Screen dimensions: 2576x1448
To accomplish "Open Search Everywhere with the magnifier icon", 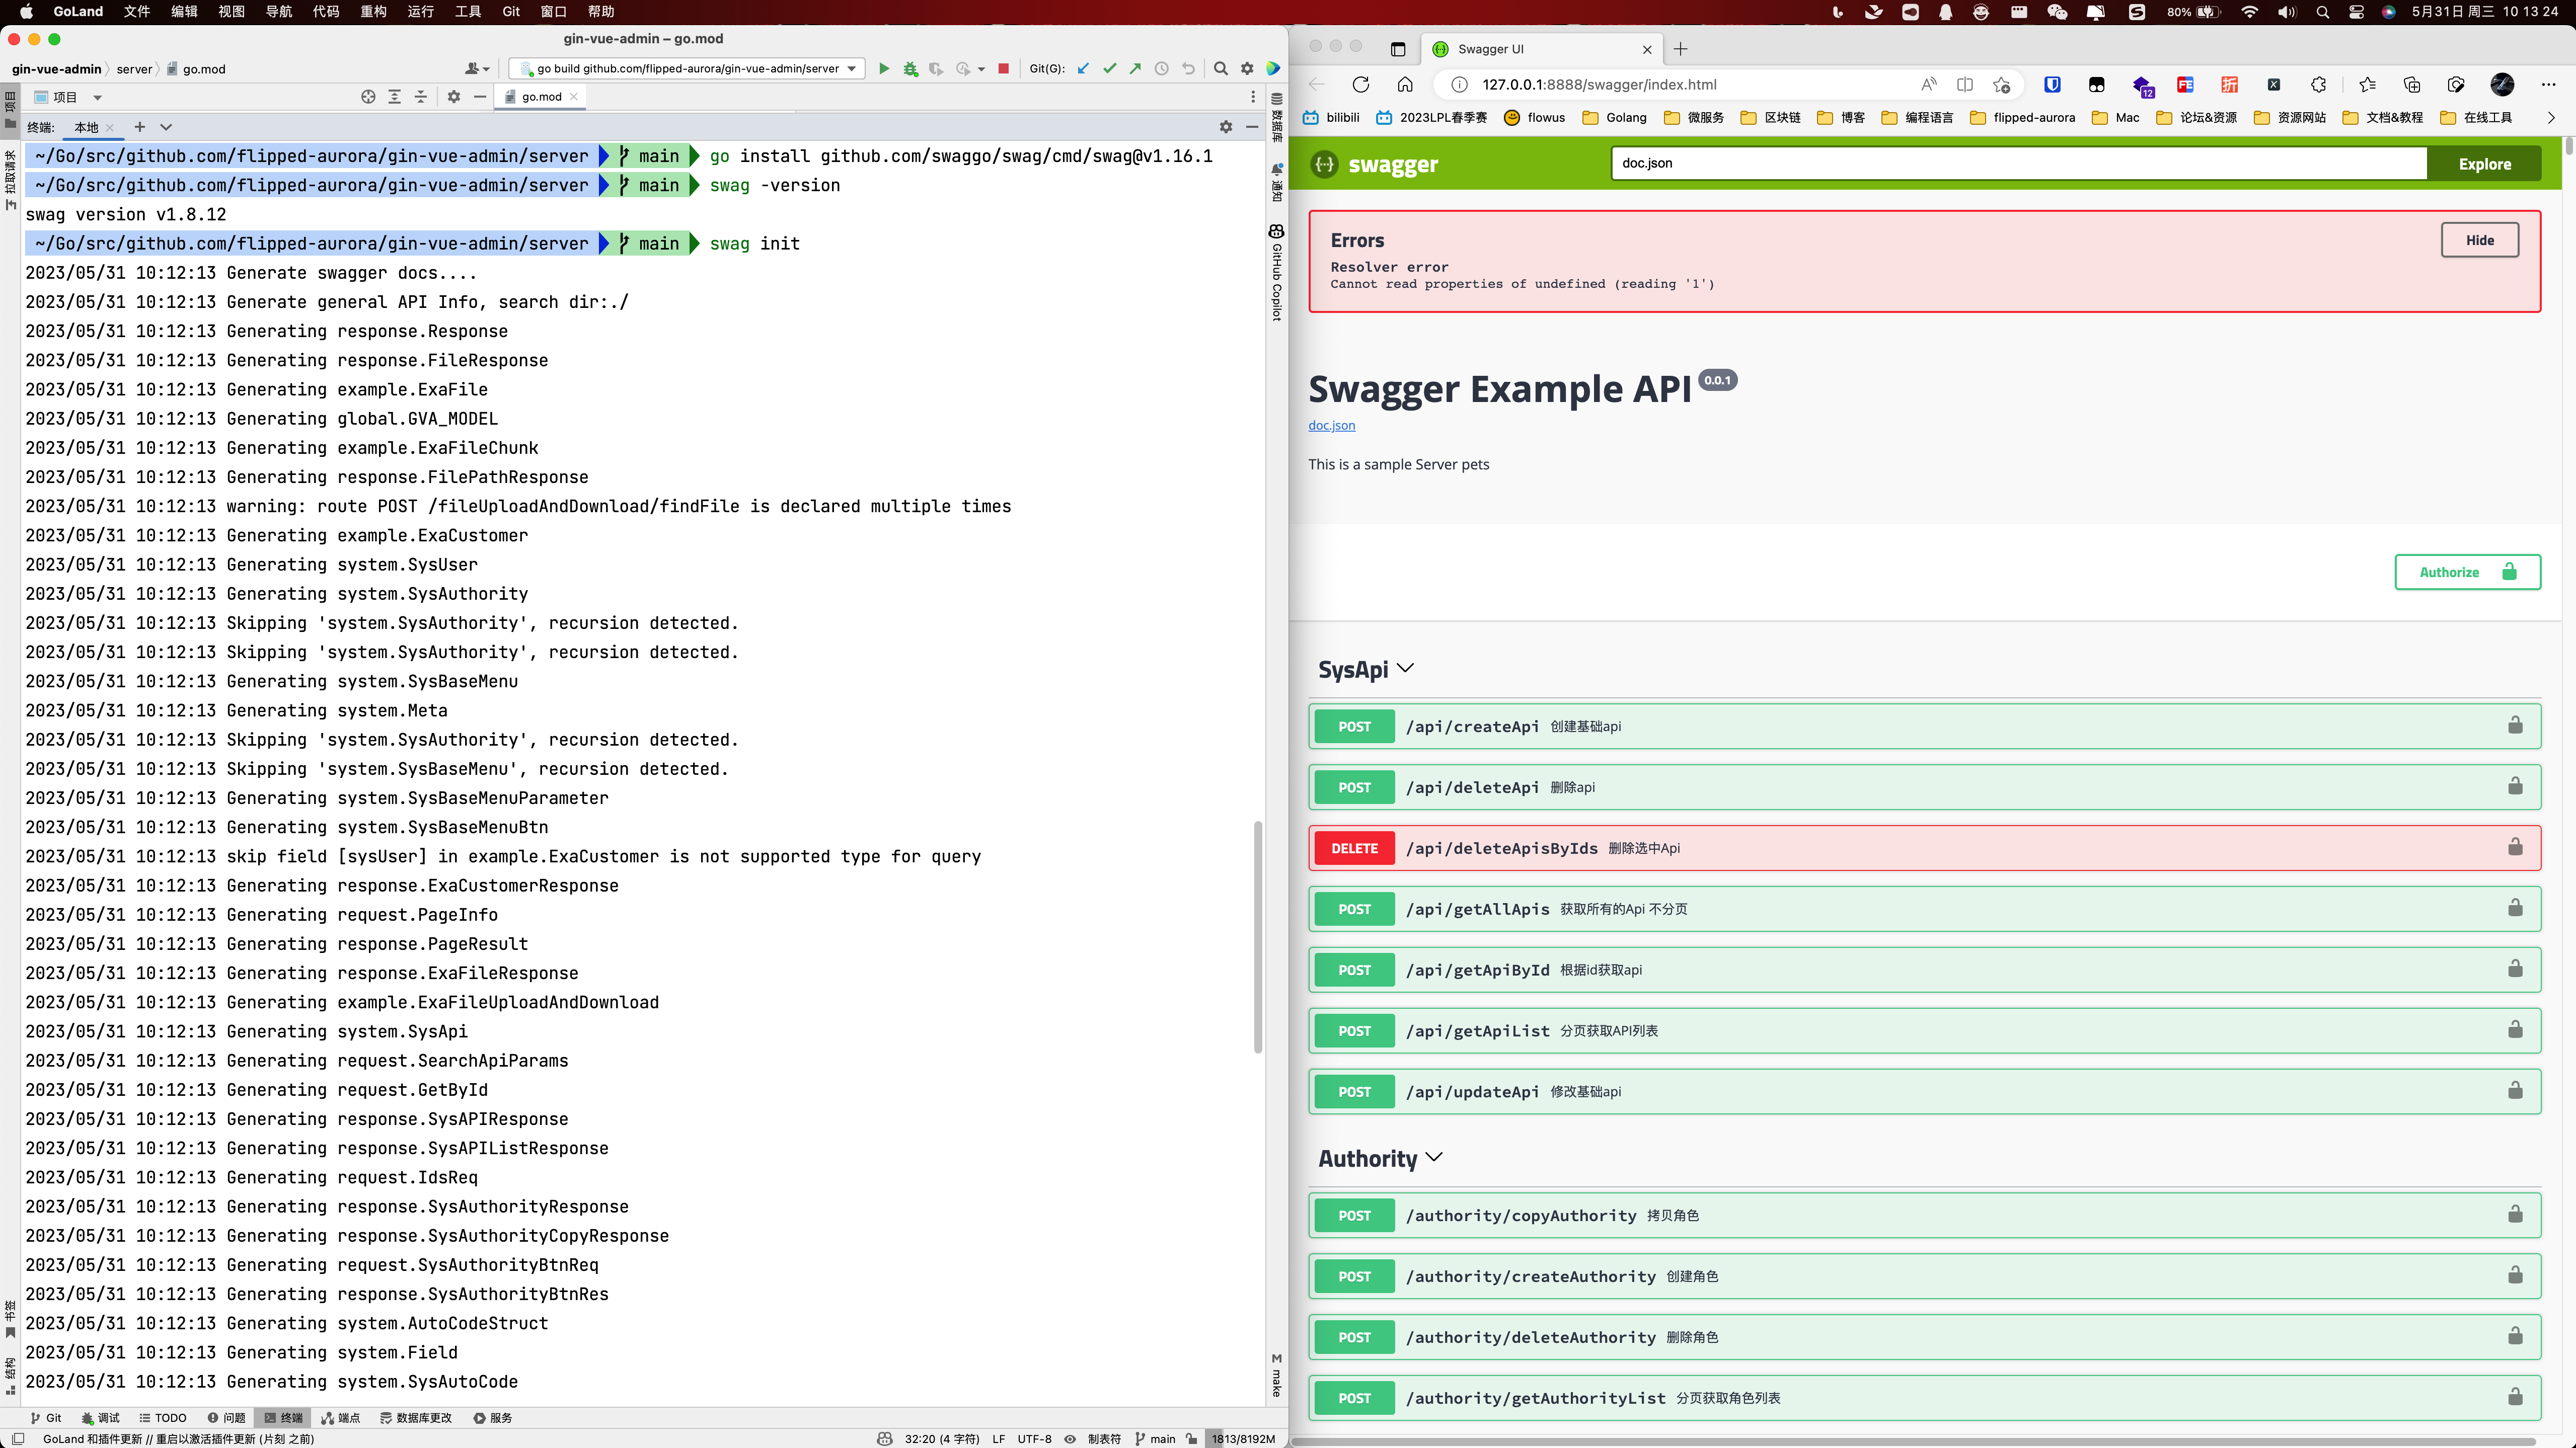I will 1220,68.
